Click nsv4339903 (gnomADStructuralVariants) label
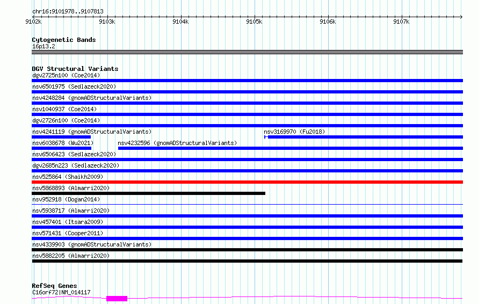This screenshot has width=478, height=304. (x=92, y=244)
